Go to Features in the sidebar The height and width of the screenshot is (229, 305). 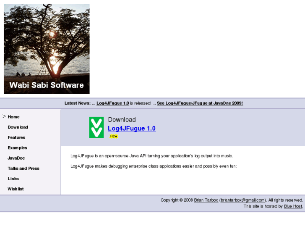click(16, 137)
